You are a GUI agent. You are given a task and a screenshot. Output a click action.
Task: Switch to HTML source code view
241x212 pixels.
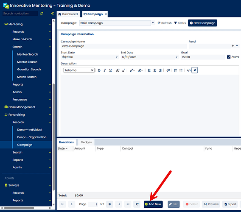(x=189, y=70)
